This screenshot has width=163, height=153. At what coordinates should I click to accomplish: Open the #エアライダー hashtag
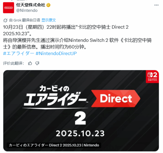pyautogui.click(x=19, y=54)
